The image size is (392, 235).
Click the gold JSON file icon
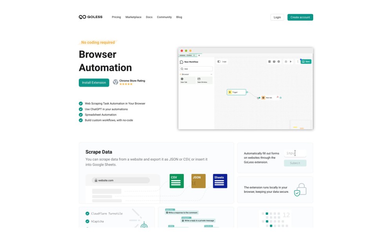(198, 181)
